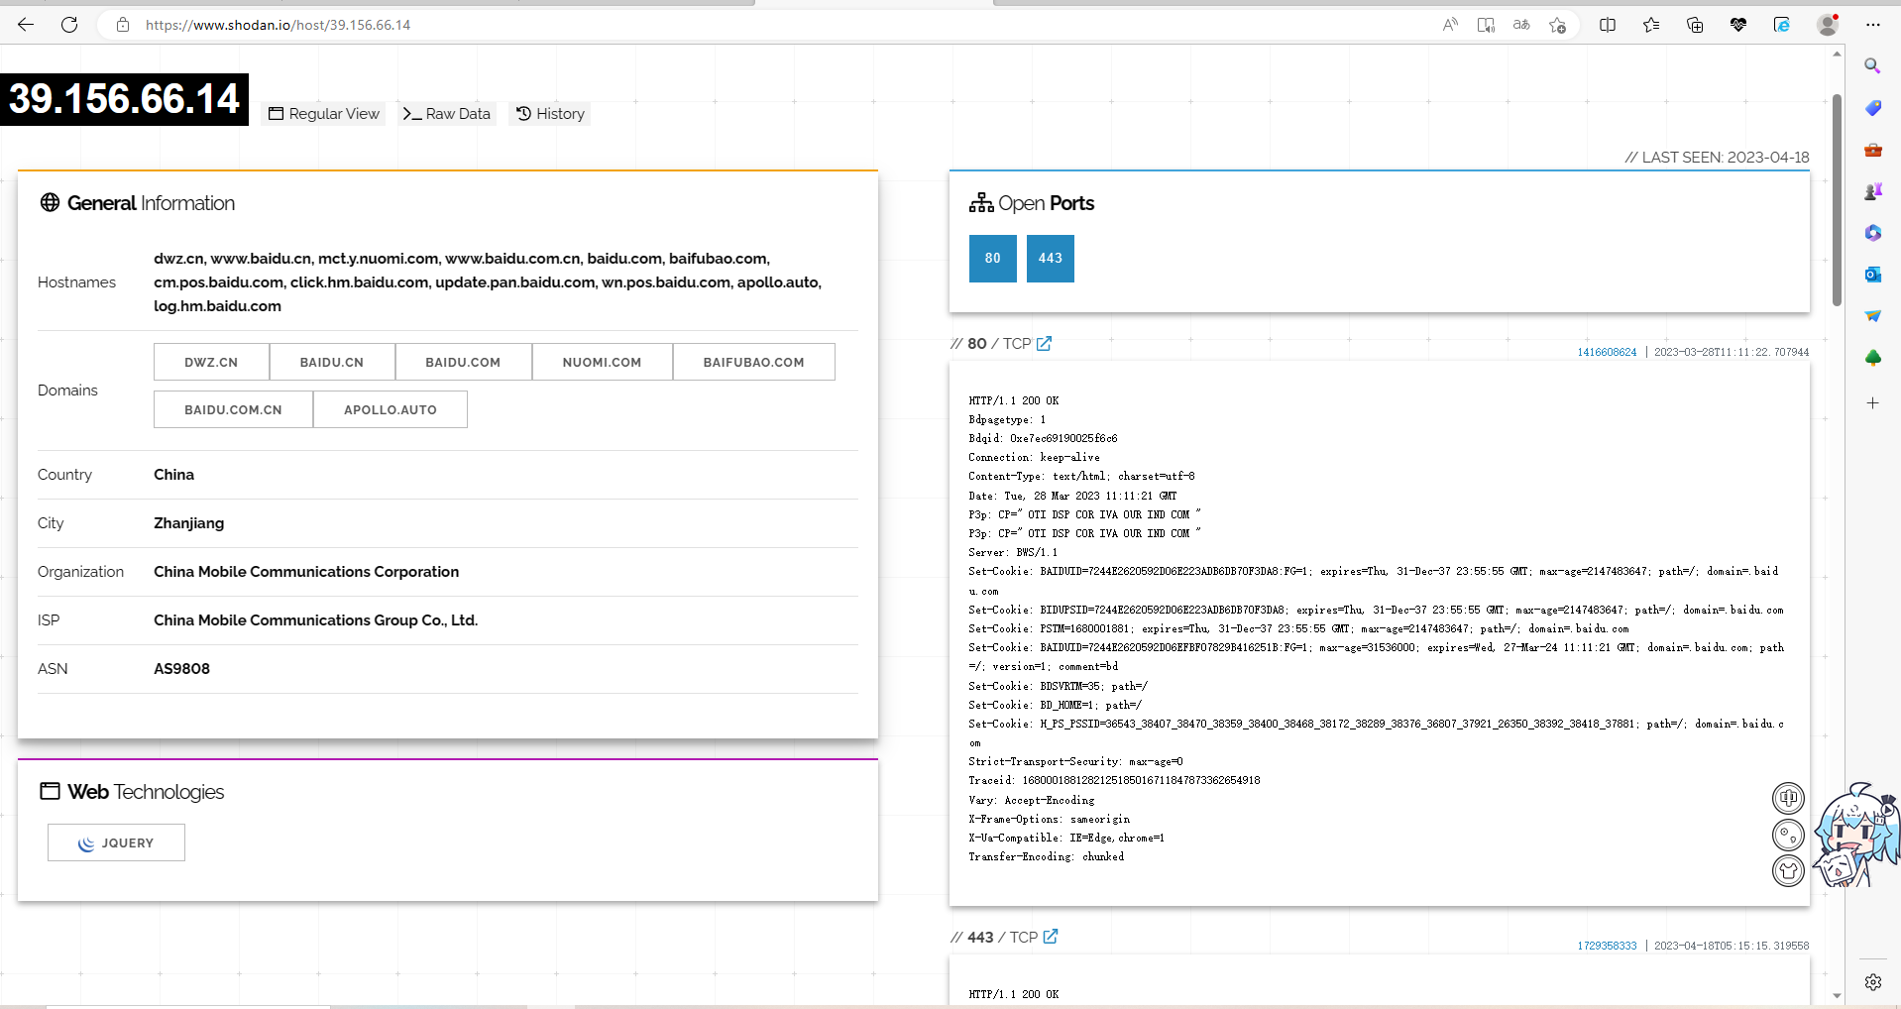Open Edge Collections
The height and width of the screenshot is (1009, 1901).
pos(1695,25)
